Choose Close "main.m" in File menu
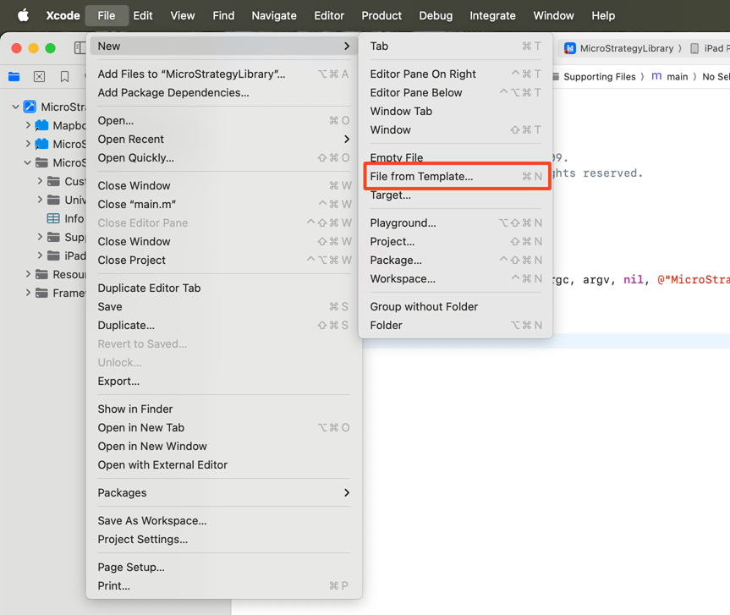The image size is (730, 615). (x=223, y=205)
